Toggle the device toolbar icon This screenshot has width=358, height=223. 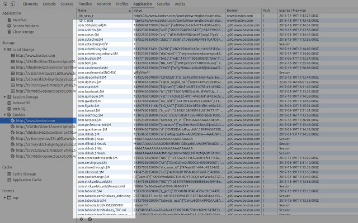click(13, 4)
